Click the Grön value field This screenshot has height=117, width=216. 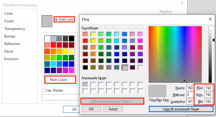(x=208, y=95)
